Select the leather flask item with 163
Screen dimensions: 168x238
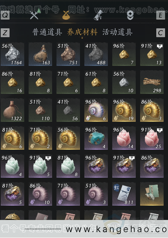point(40,54)
